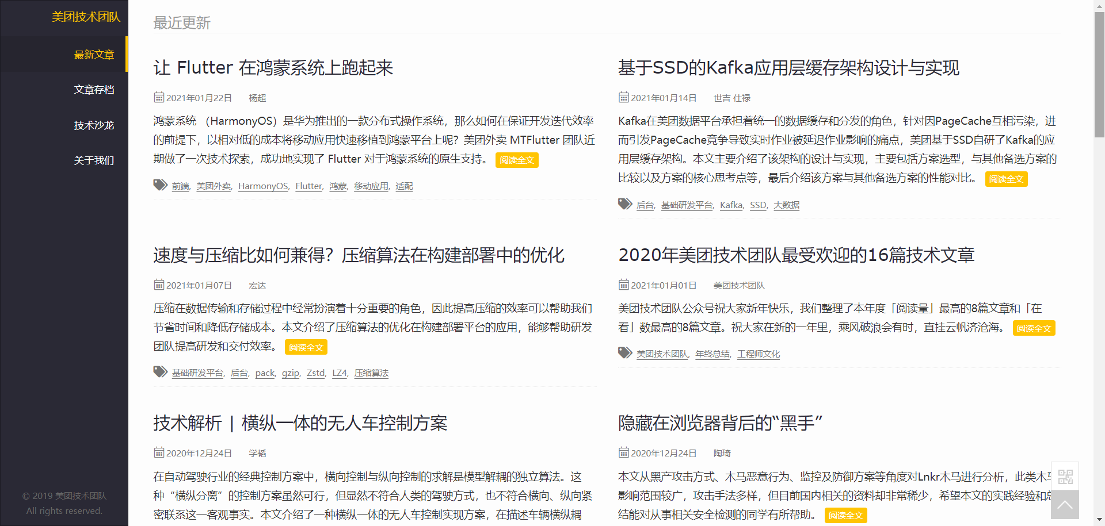Show the QR code icon
Image resolution: width=1105 pixels, height=526 pixels.
coord(1065,477)
